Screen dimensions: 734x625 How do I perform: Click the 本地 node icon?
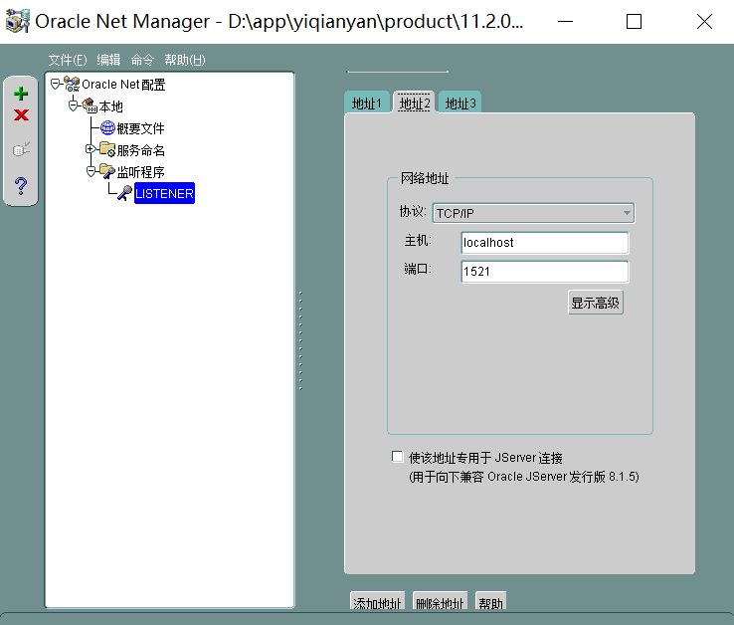pos(90,105)
